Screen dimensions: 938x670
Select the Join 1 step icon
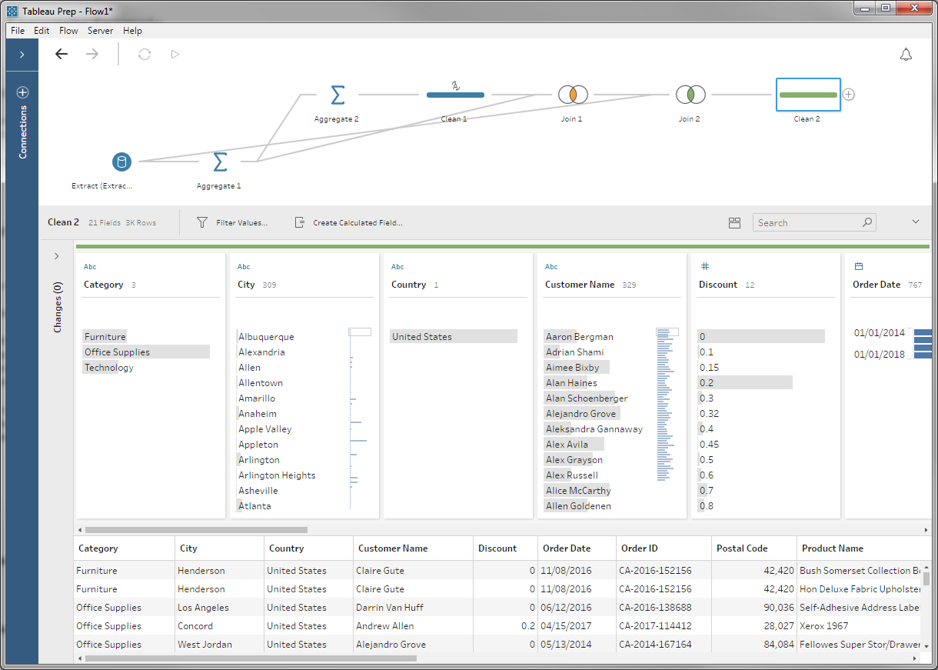[573, 95]
